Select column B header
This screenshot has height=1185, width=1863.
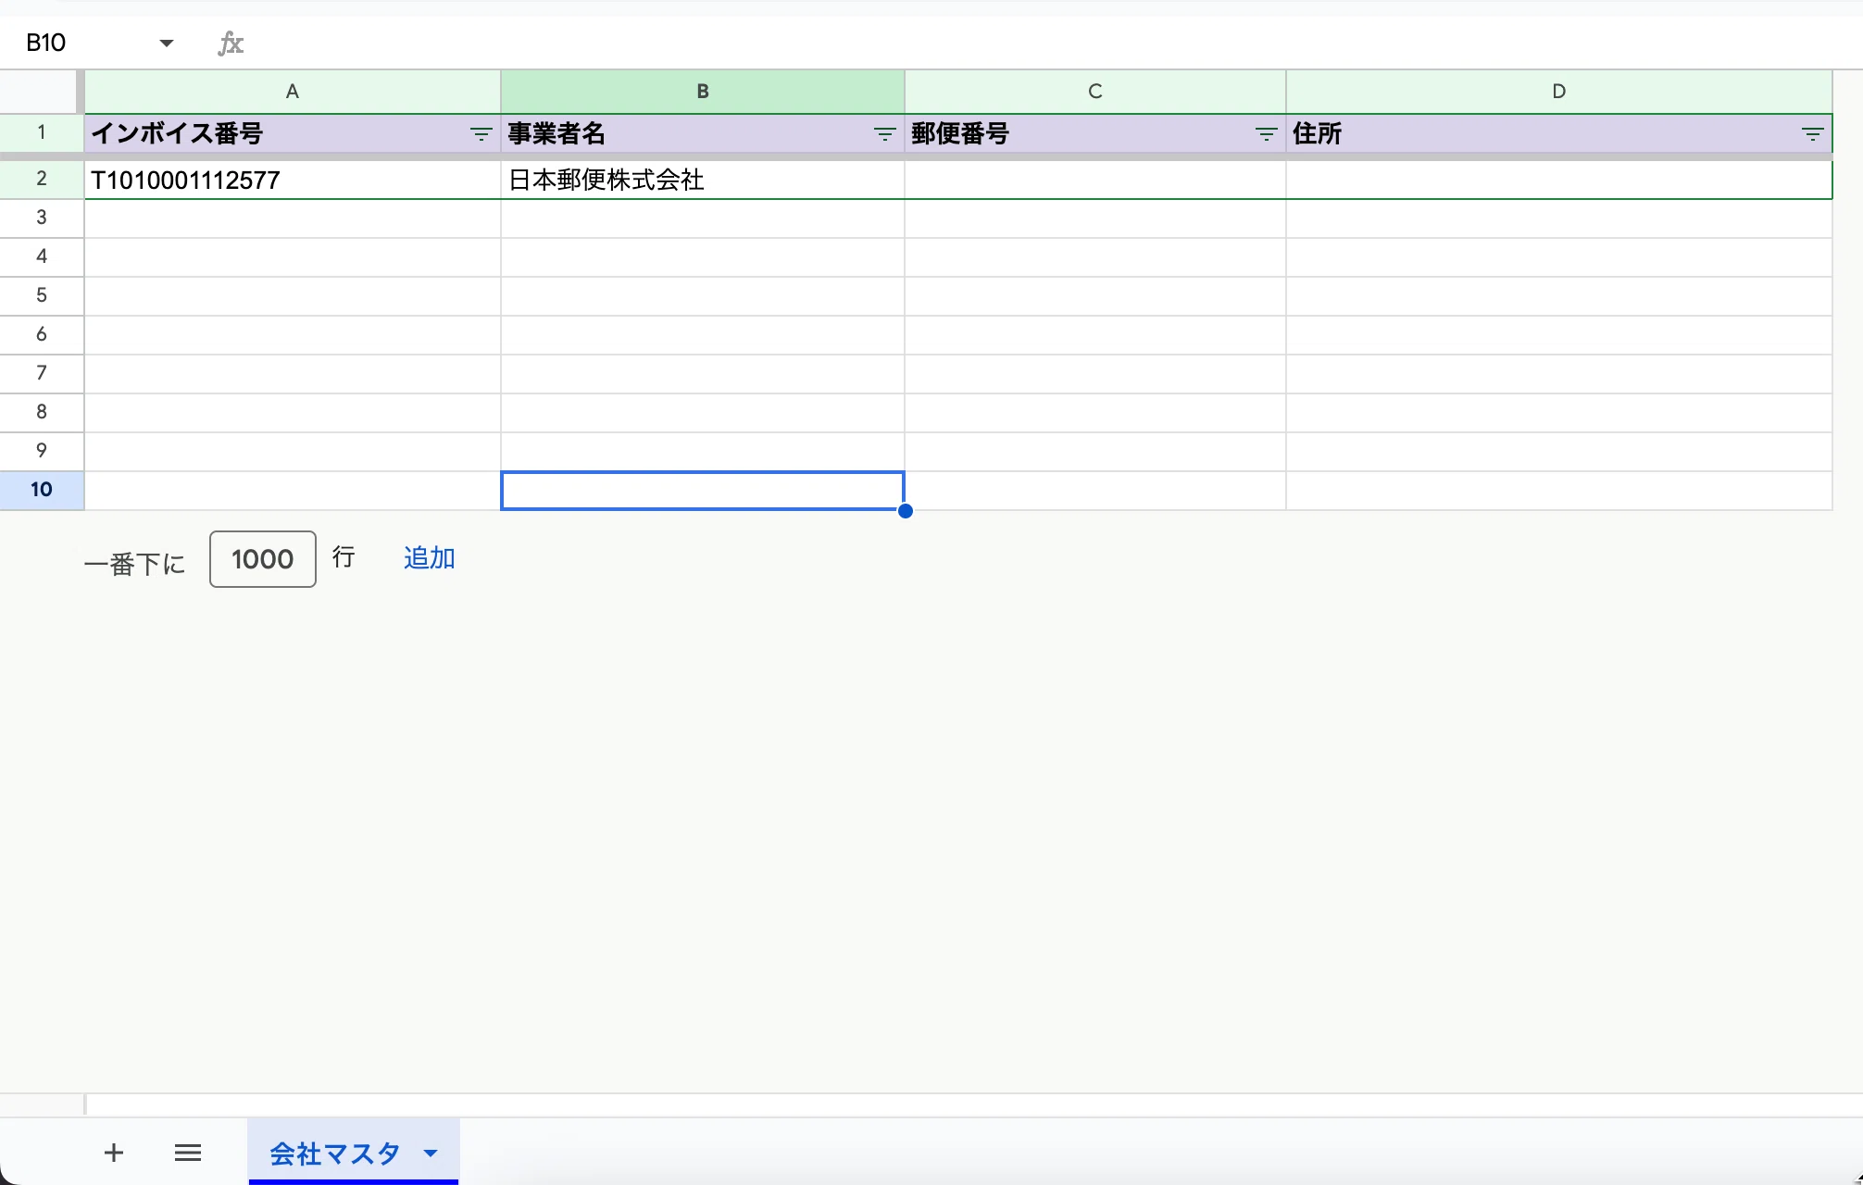tap(703, 92)
